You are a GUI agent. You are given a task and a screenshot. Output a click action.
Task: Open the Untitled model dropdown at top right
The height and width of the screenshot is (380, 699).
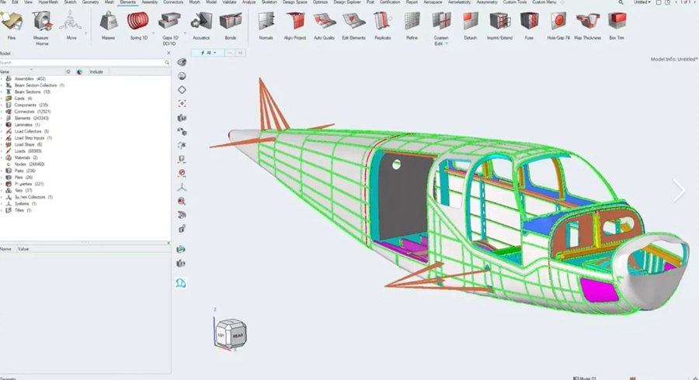coord(642,2)
